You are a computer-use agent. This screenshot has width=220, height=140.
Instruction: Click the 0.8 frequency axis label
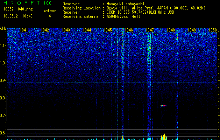3,98
